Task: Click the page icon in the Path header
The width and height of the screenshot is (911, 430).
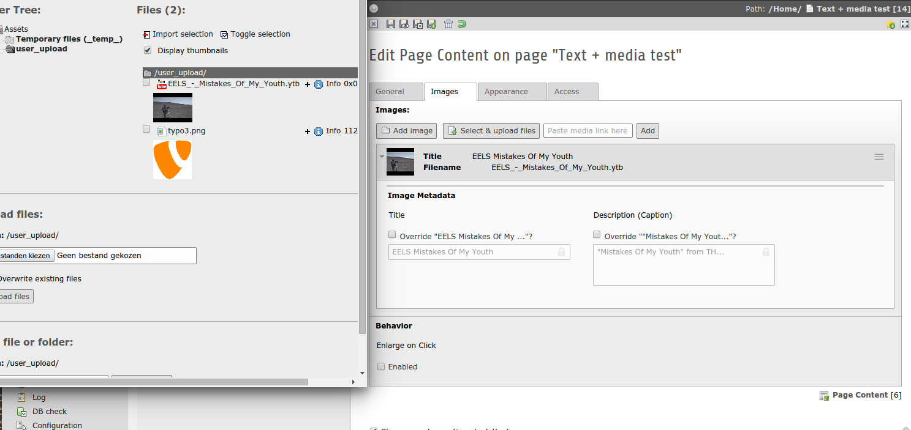Action: click(x=810, y=9)
